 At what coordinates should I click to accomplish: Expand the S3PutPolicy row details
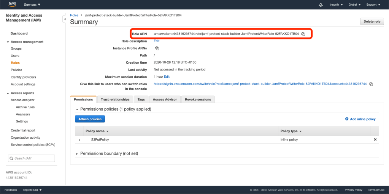79,140
